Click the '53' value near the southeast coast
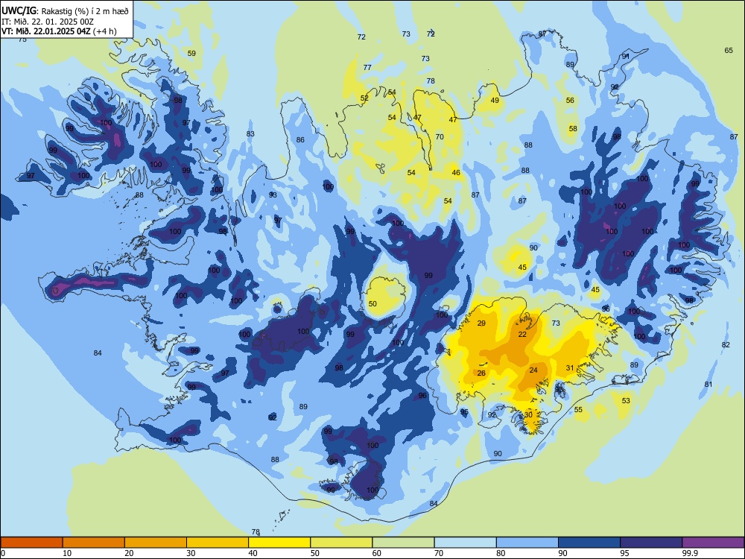The image size is (745, 559). tap(627, 401)
